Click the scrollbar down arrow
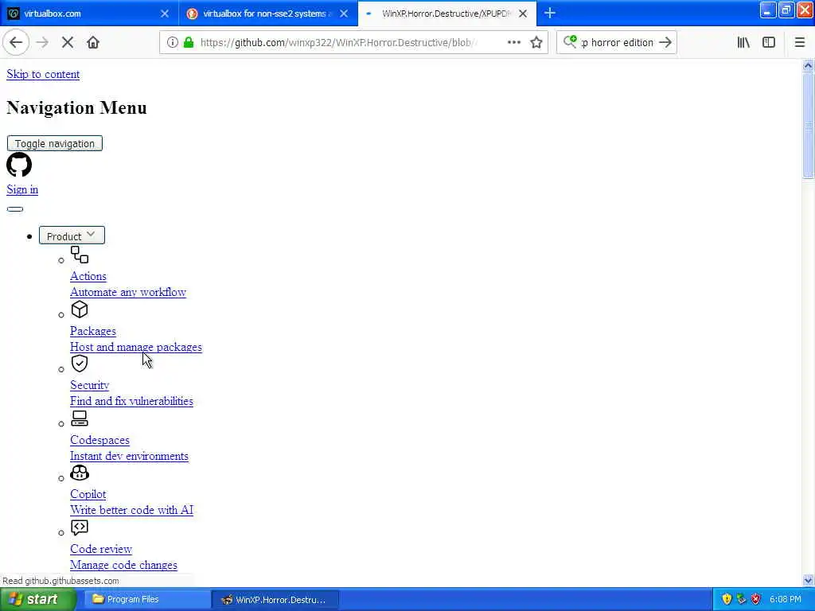815x611 pixels. click(808, 580)
